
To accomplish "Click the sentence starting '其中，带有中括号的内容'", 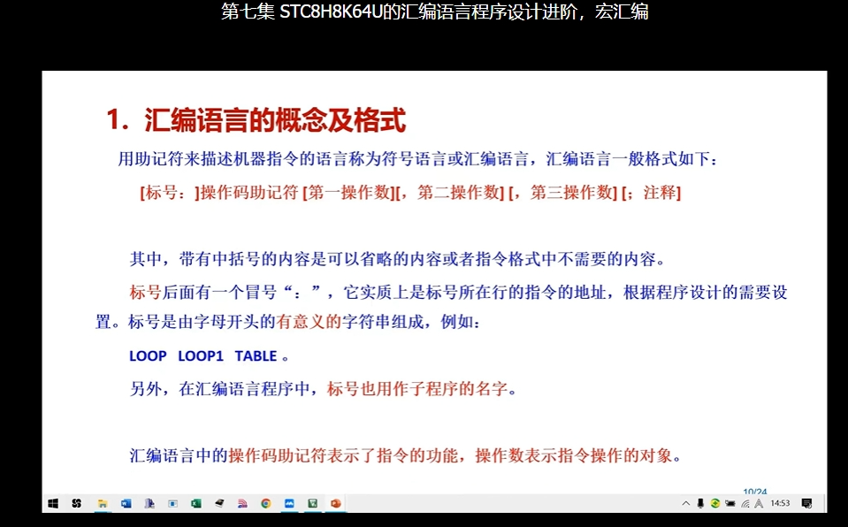I will [398, 259].
